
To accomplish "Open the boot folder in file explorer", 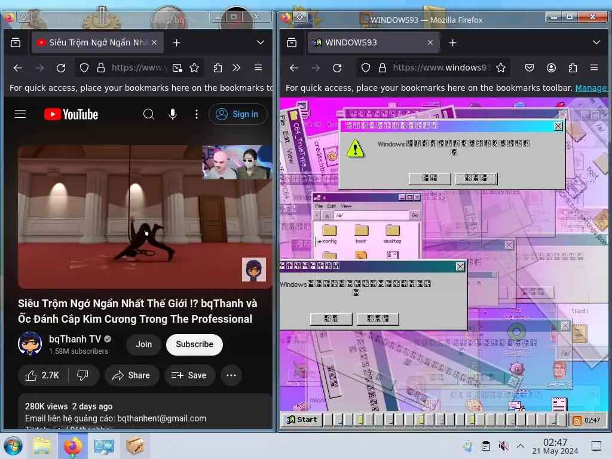I will pos(361,234).
